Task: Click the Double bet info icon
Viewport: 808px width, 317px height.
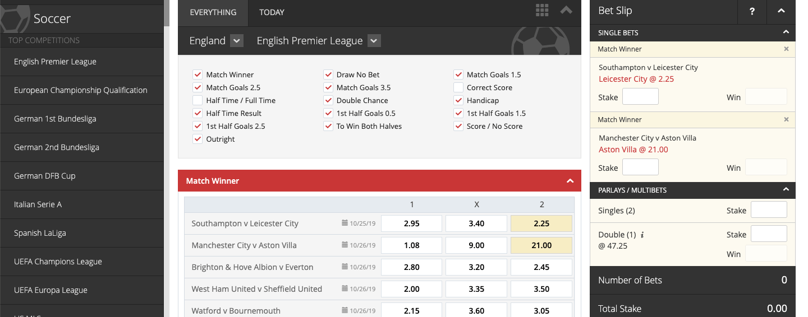Action: click(x=642, y=235)
